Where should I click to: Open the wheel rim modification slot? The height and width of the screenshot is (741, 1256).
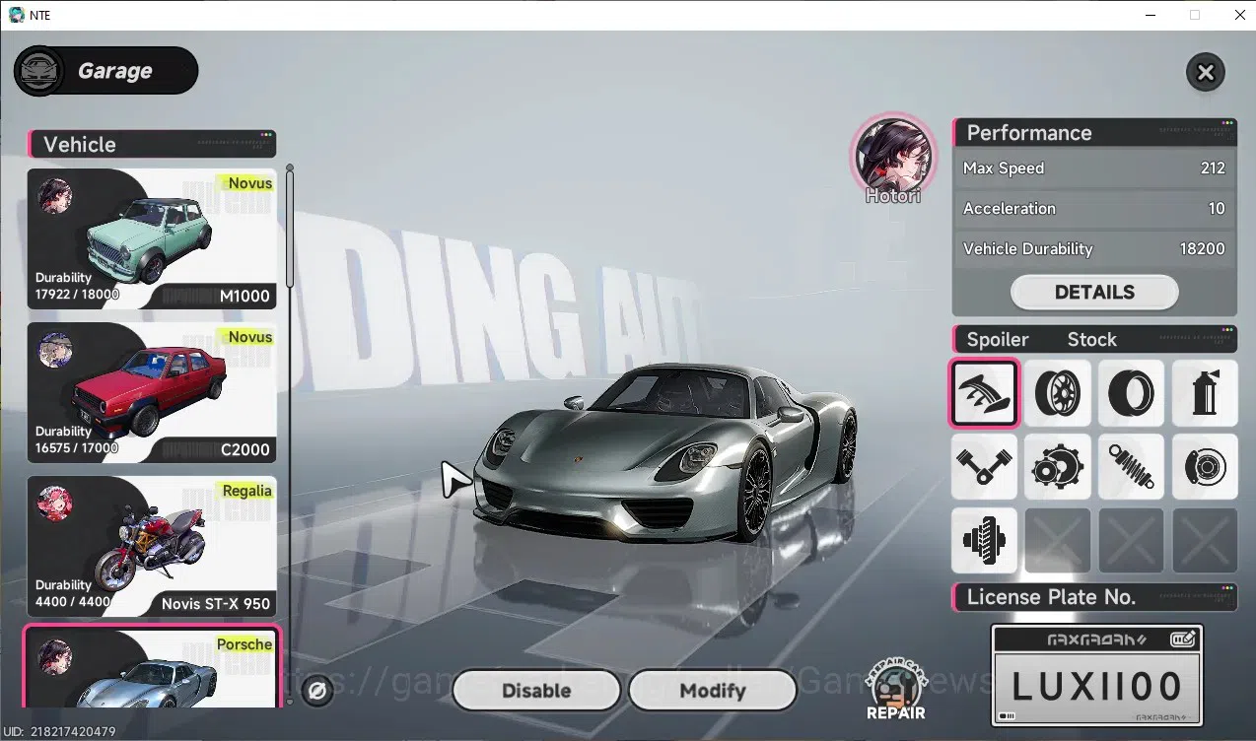pos(1058,392)
